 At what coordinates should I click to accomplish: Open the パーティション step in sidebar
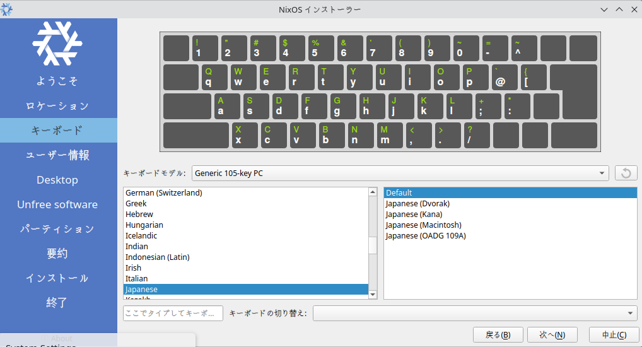tap(57, 228)
